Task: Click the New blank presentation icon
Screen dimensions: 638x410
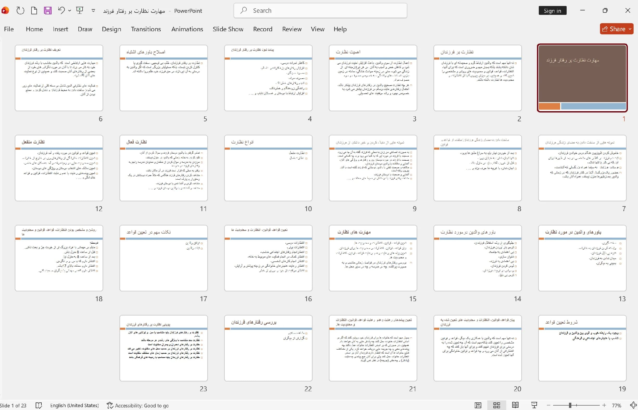Action: 34,11
